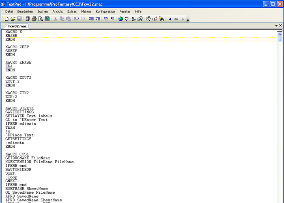The width and height of the screenshot is (284, 203).
Task: Click the vertical scrollbar thumb
Action: coord(280,39)
